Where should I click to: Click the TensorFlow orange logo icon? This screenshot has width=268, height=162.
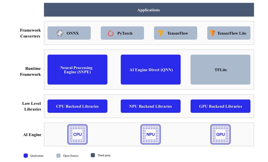[x=161, y=33]
